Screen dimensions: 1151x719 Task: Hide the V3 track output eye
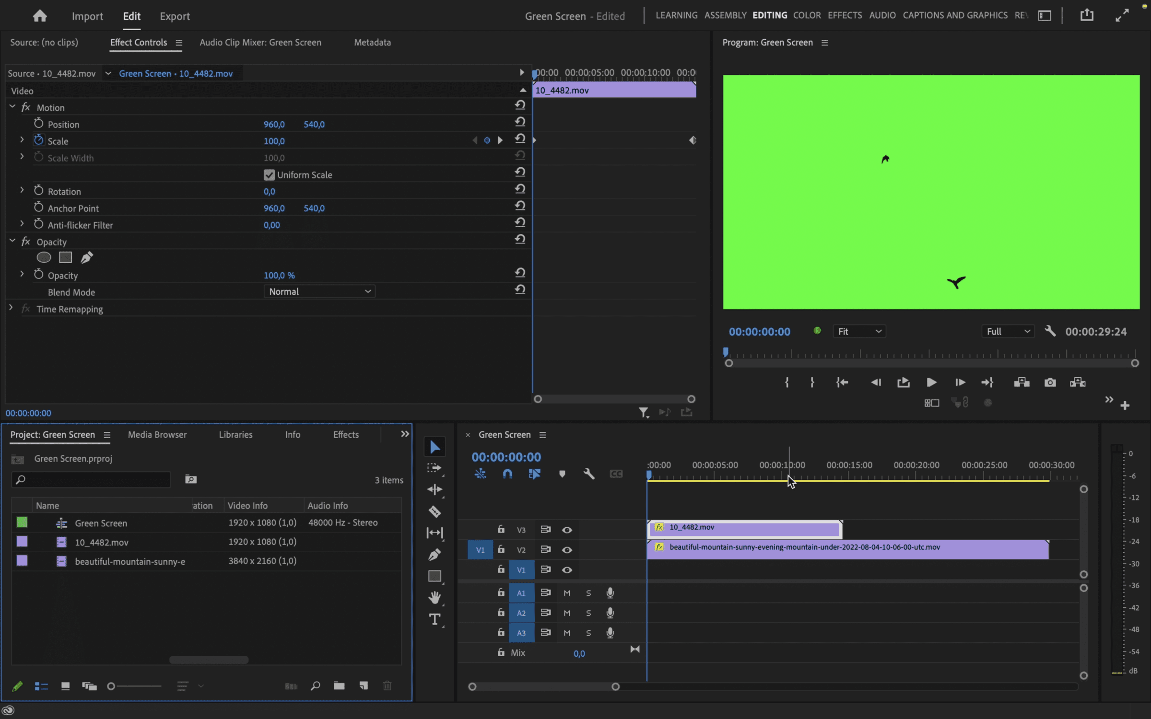(567, 530)
